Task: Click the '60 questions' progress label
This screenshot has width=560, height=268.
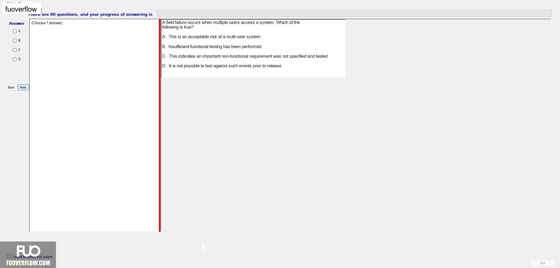Action: tap(90, 14)
